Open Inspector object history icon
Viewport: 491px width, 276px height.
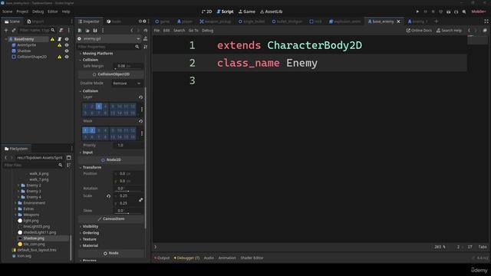(x=146, y=31)
